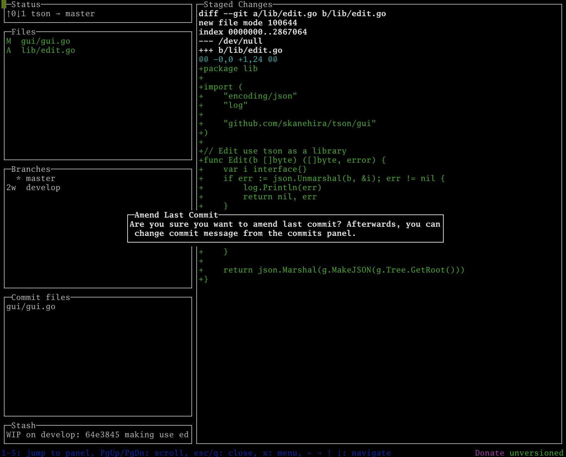
Task: Click the unversioned label in the status bar
Action: pyautogui.click(x=536, y=453)
